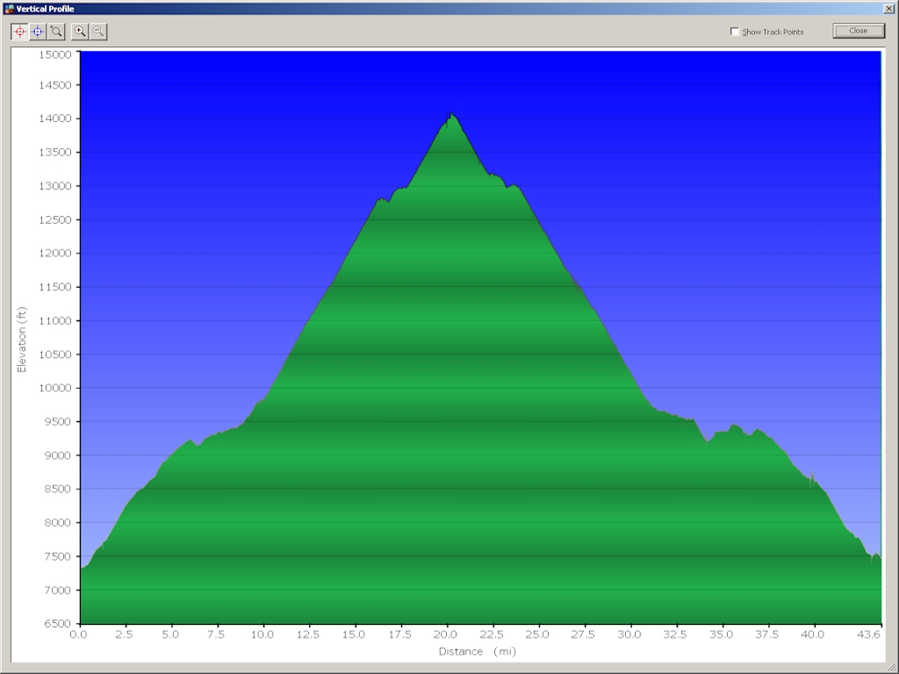Click the 6500 elevation axis label
Viewport: 899px width, 674px height.
[x=59, y=623]
